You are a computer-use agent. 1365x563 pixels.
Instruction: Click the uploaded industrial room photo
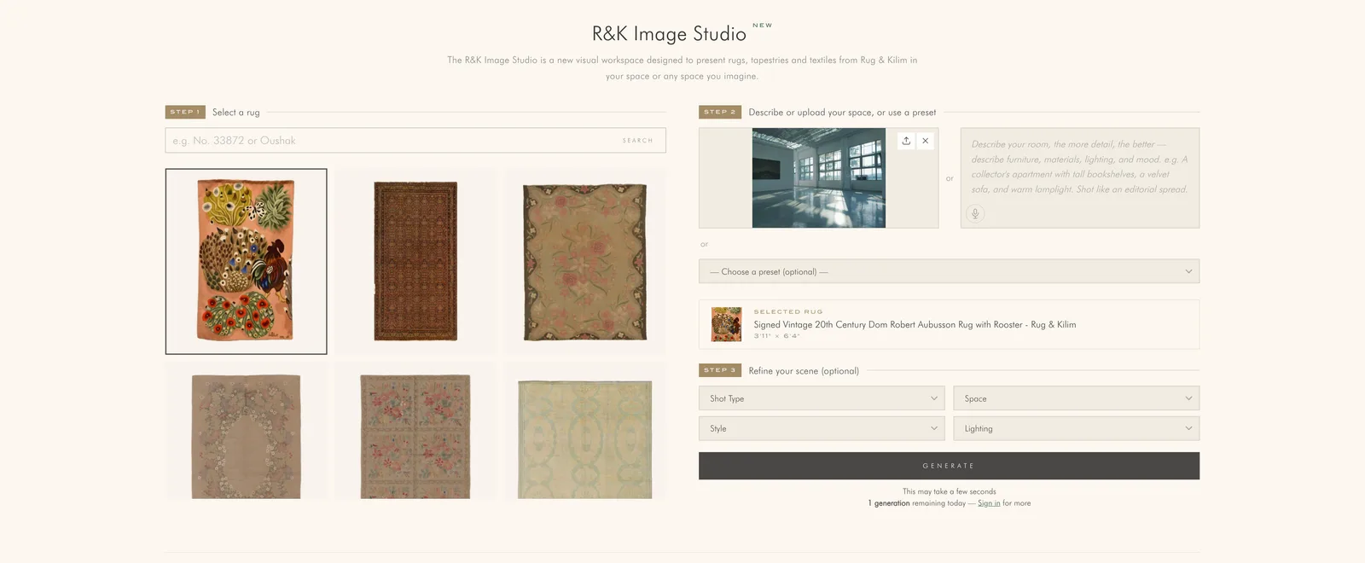[818, 178]
